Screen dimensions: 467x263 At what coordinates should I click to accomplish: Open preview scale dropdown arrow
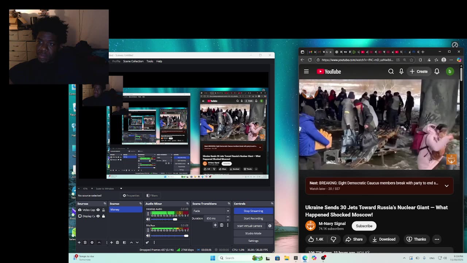coord(121,188)
